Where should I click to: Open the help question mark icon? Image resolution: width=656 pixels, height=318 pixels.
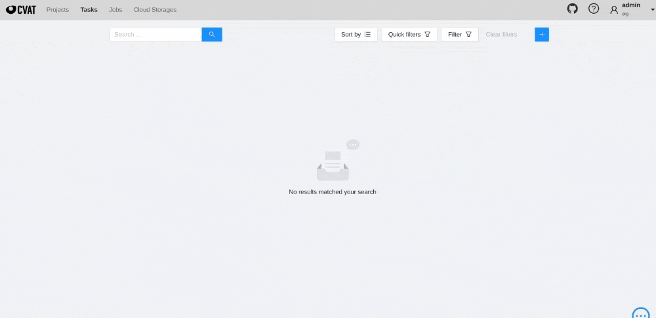click(594, 9)
